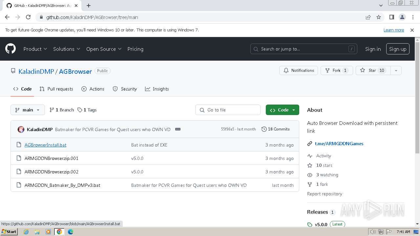Click the Notifications button
The width and height of the screenshot is (420, 236).
(x=299, y=70)
